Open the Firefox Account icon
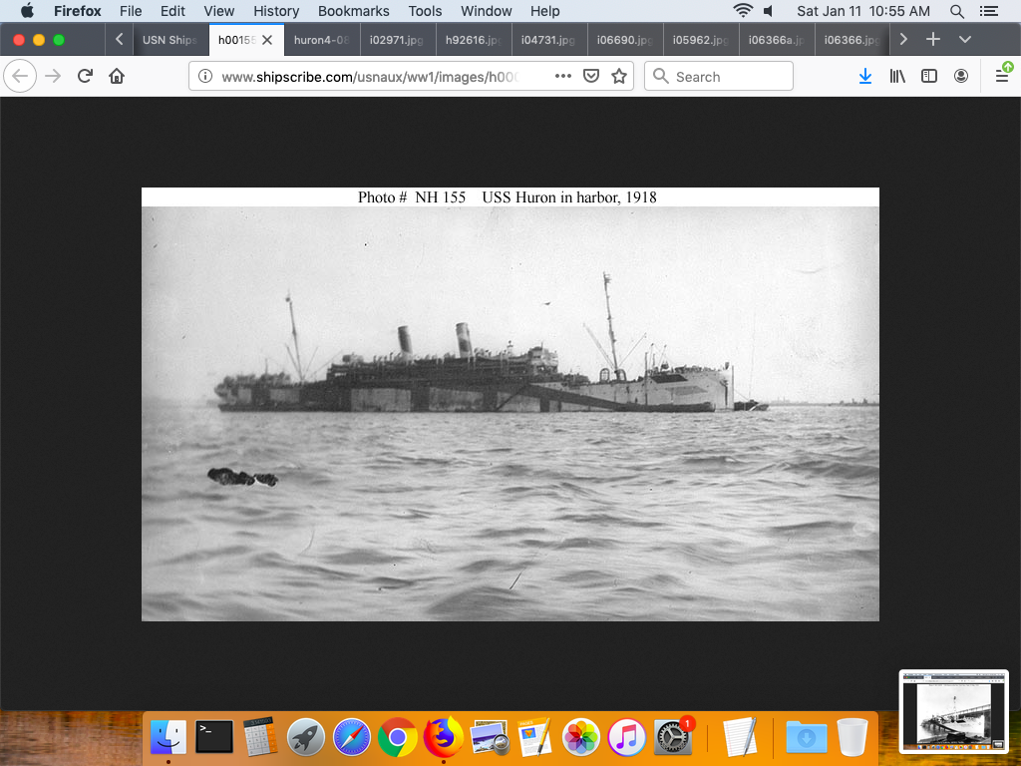This screenshot has height=766, width=1021. pyautogui.click(x=961, y=77)
